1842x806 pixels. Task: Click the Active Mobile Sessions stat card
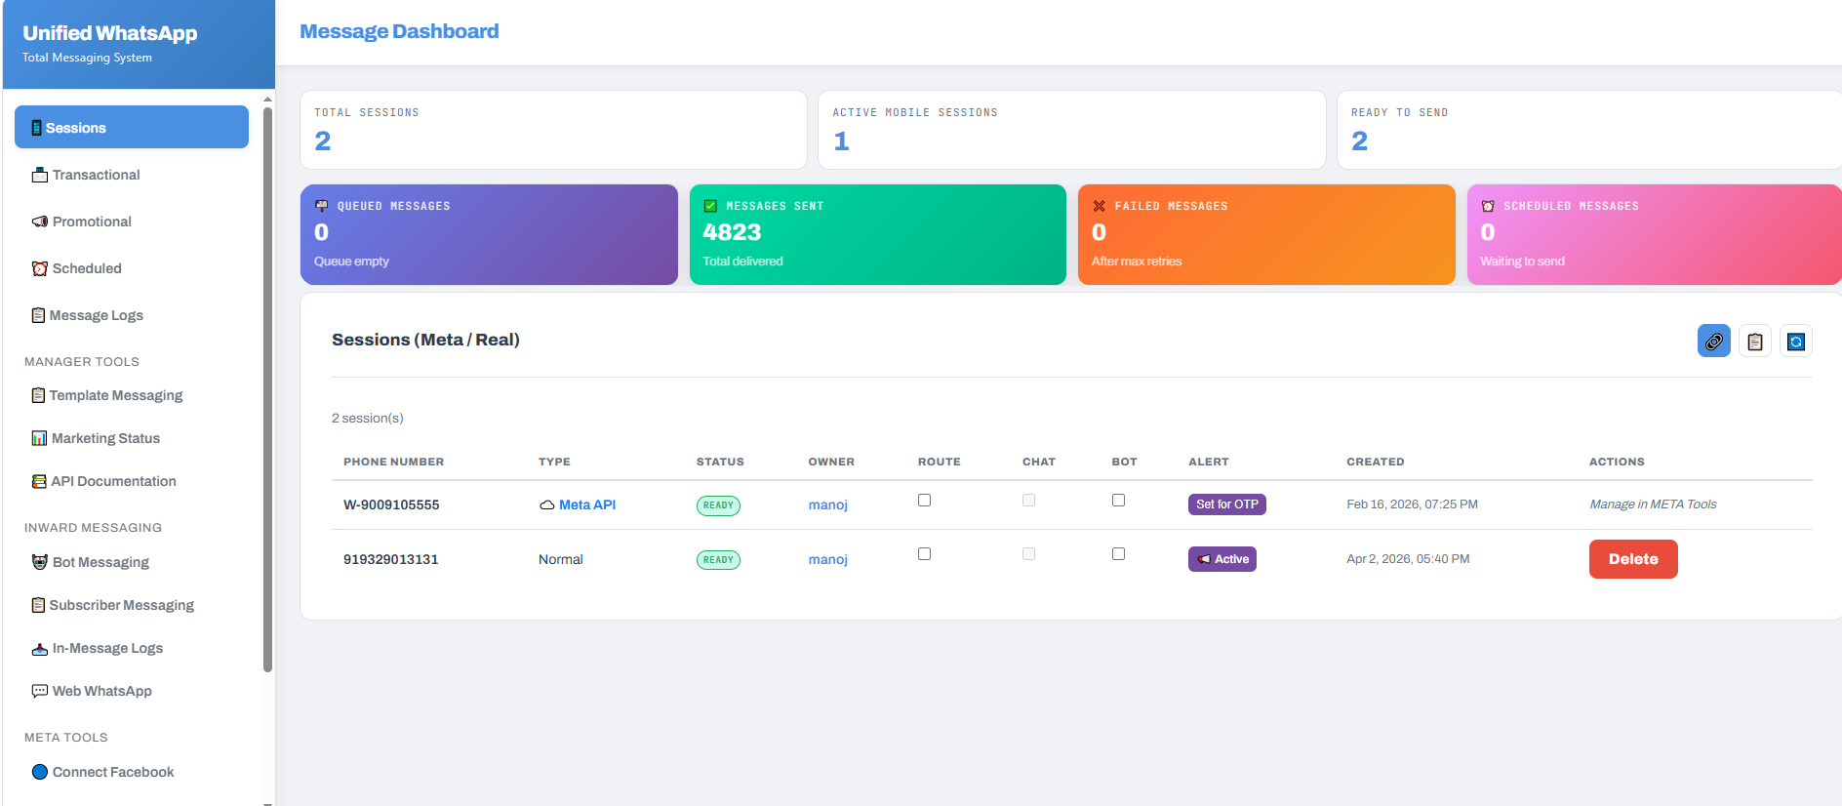tap(1072, 130)
